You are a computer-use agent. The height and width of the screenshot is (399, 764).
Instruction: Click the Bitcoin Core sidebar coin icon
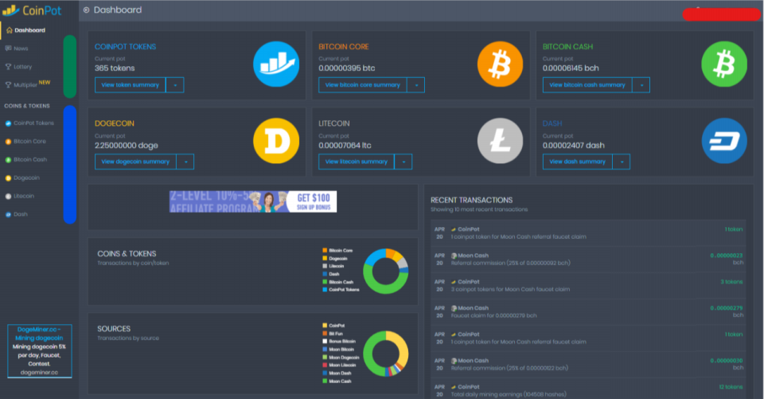(8, 142)
